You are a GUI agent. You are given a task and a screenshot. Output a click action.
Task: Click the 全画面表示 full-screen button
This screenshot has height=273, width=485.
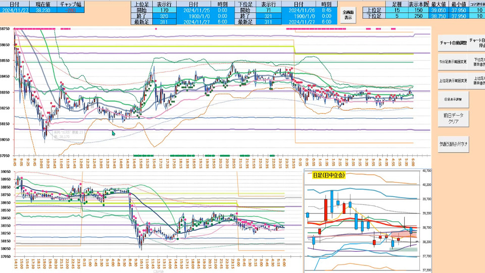pos(348,15)
